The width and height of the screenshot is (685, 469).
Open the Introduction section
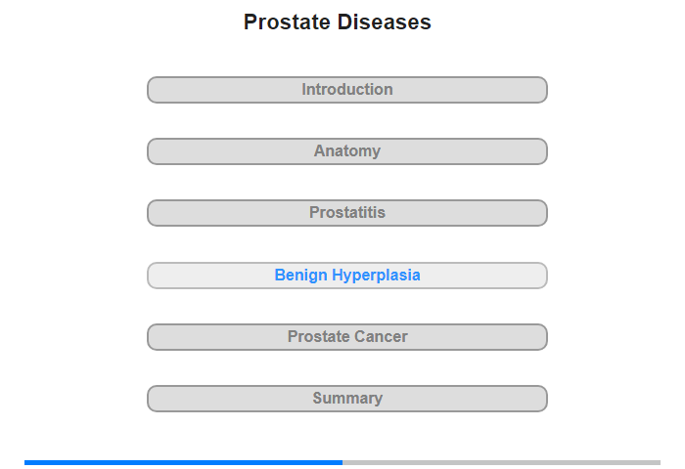pyautogui.click(x=346, y=90)
